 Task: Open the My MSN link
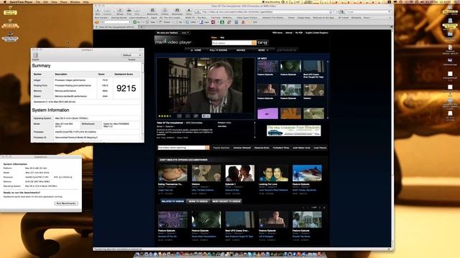(x=299, y=33)
